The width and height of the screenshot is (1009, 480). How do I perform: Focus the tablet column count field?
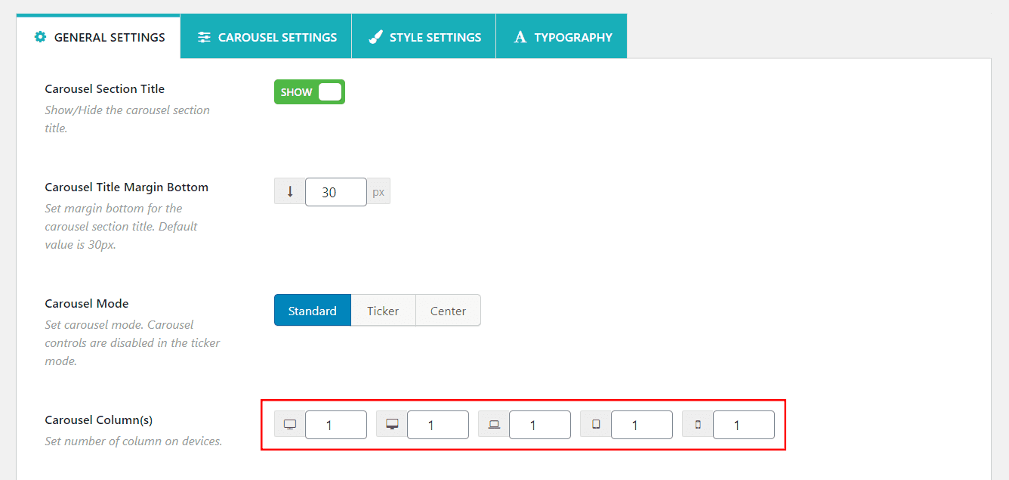coord(641,425)
